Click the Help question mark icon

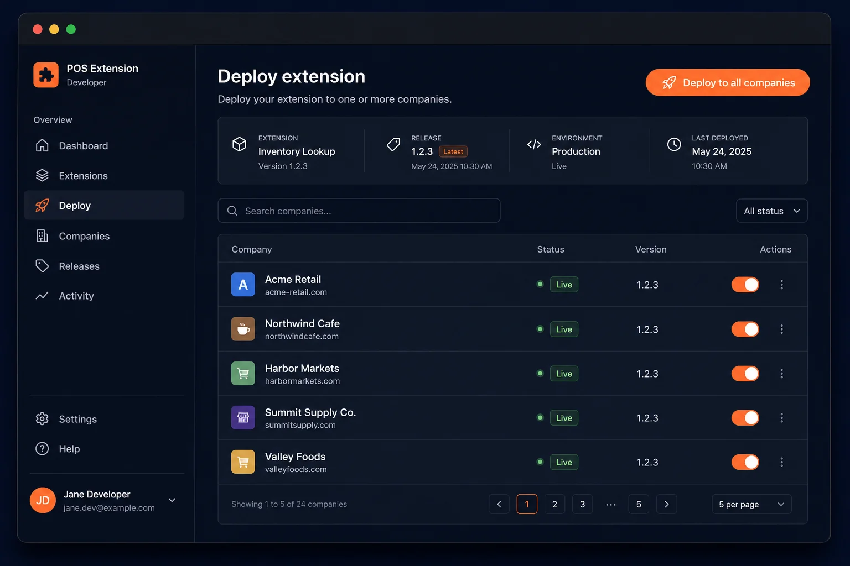[x=42, y=449]
